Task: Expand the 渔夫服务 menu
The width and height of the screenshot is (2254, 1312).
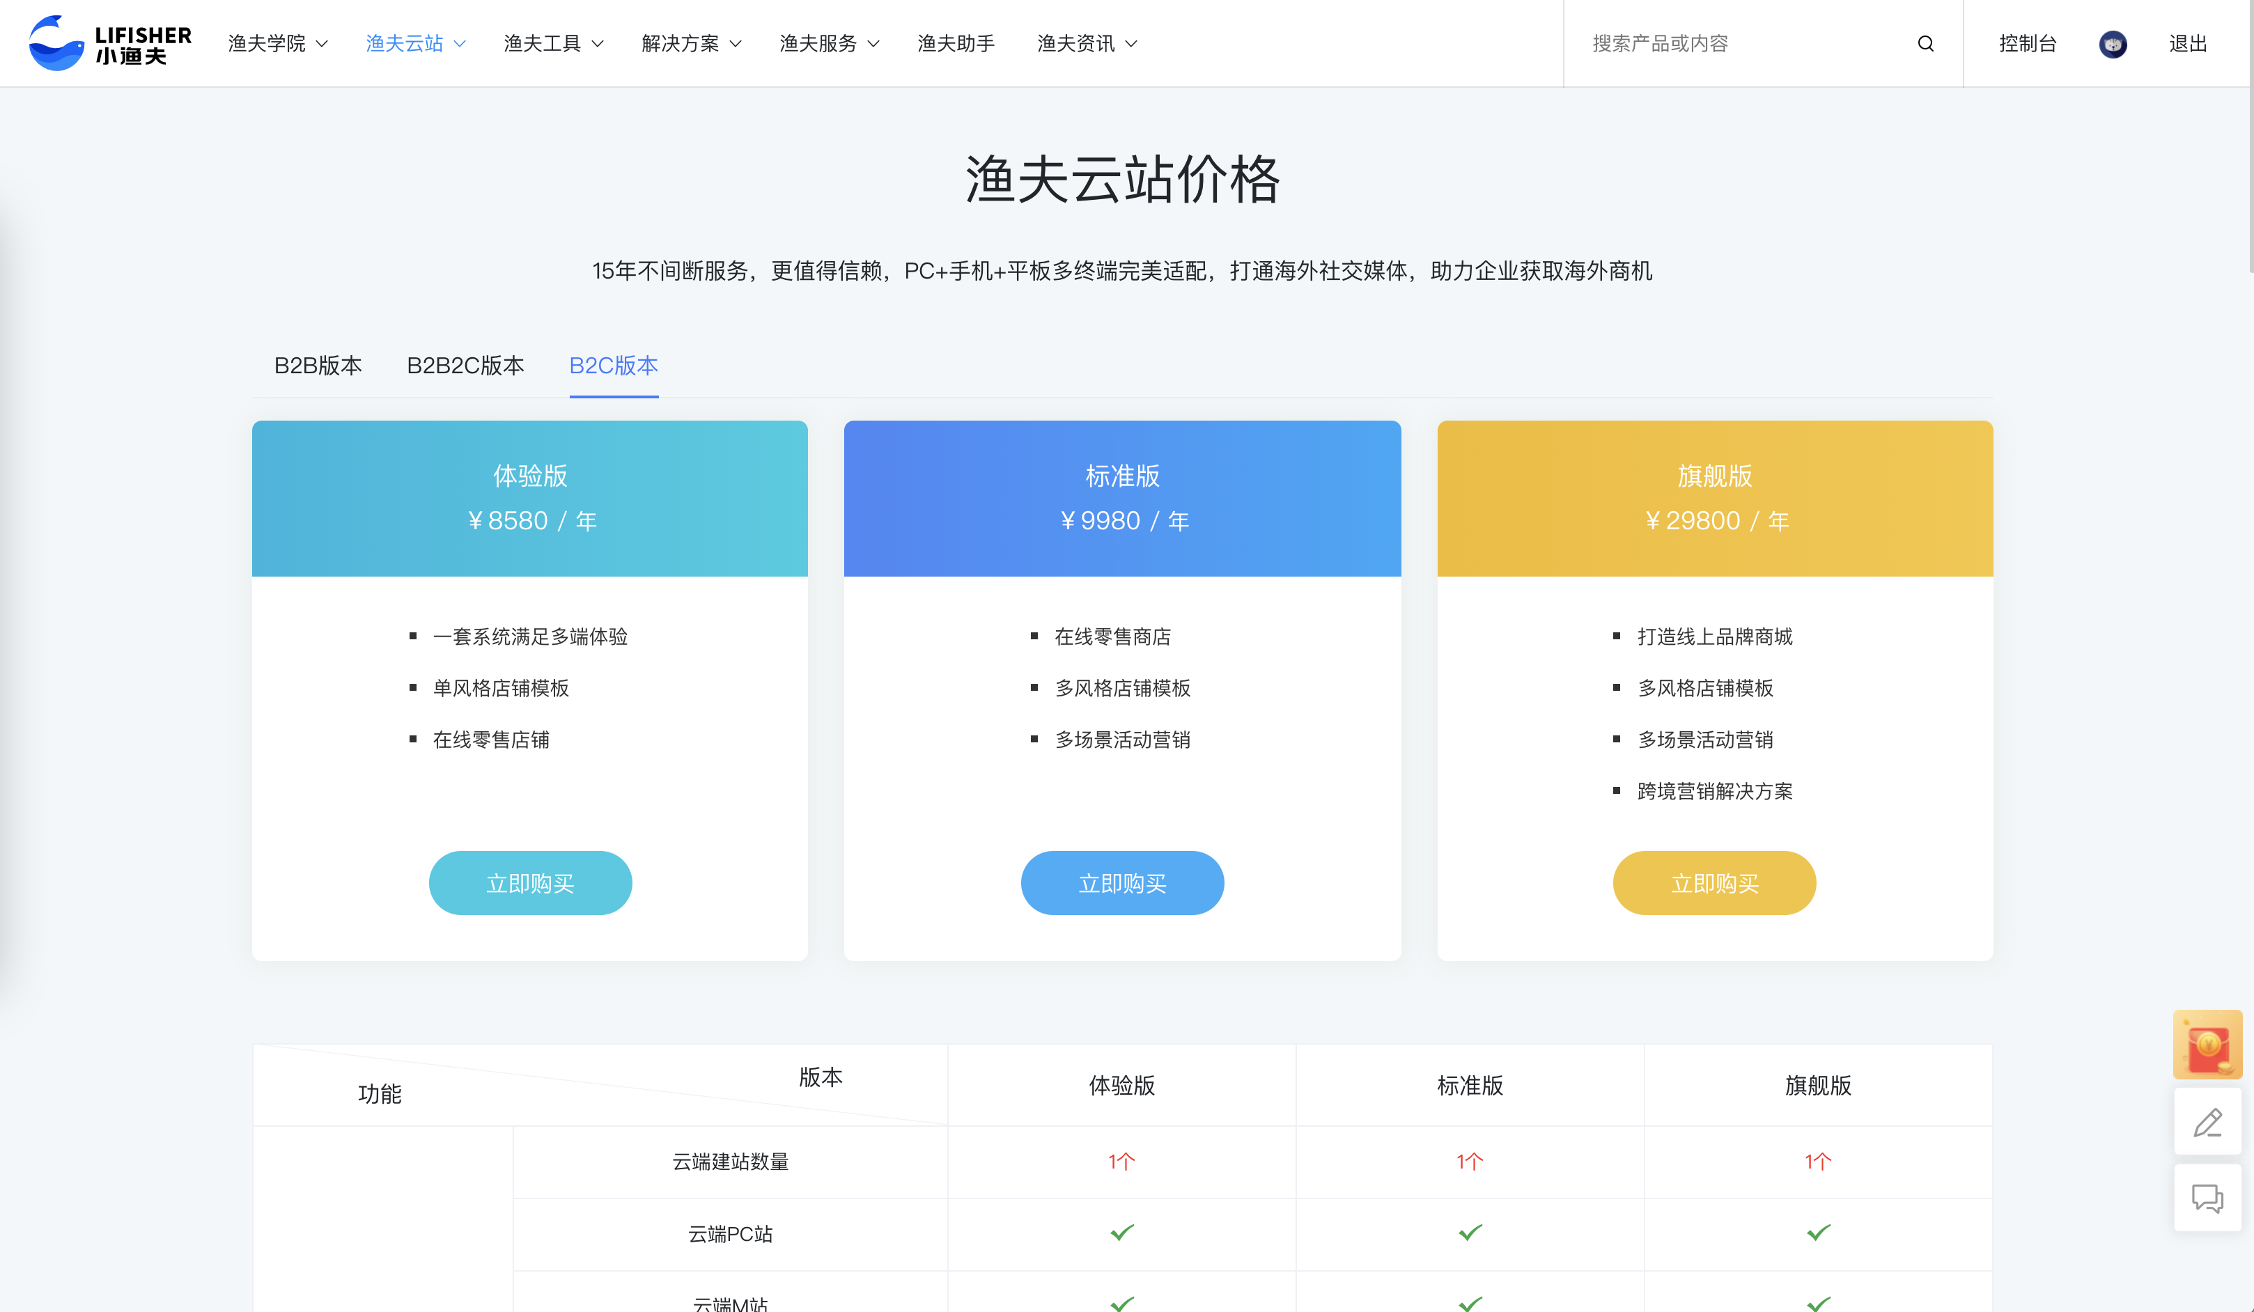Action: pos(828,43)
